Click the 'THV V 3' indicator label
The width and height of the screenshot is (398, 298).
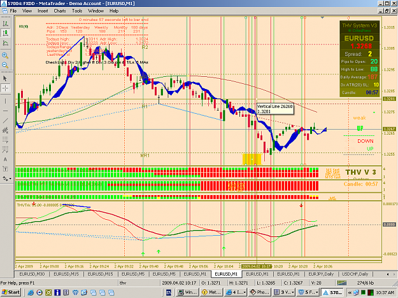click(360, 172)
